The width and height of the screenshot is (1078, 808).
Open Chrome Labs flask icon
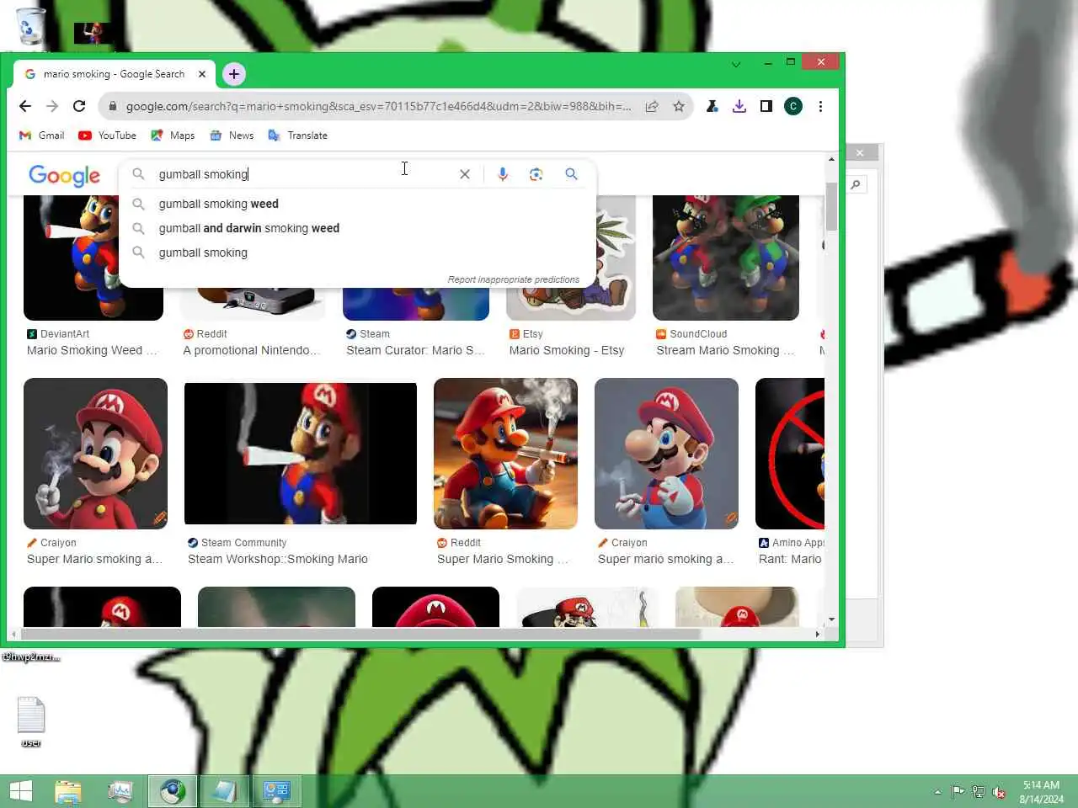(712, 106)
